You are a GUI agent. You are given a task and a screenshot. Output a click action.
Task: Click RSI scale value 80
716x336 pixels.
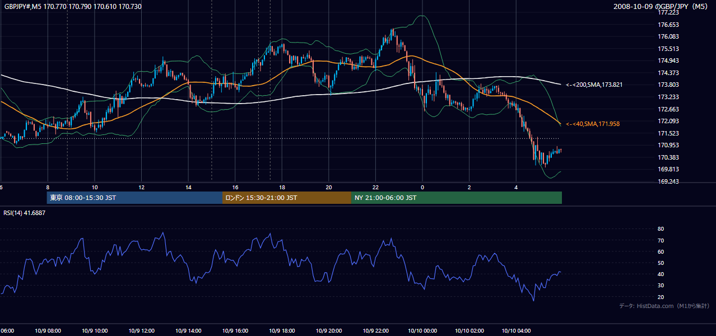661,229
